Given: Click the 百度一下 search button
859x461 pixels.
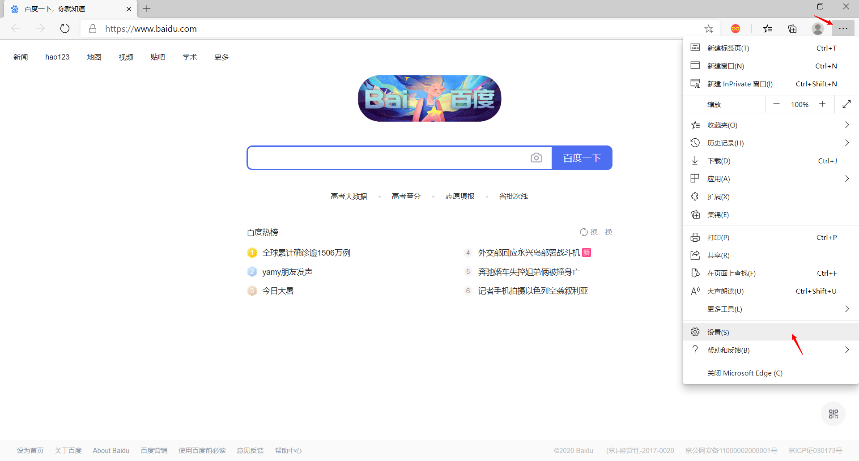Looking at the screenshot, I should tap(582, 158).
